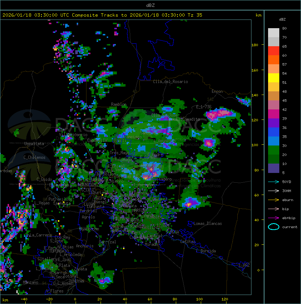Click the '65' value on the dBZ scale
Image resolution: width=301 pixels, height=304 pixels.
(284, 46)
